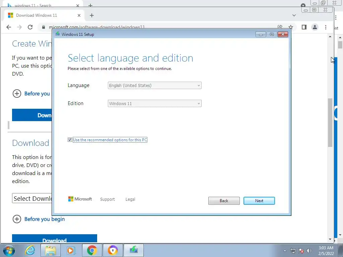Open Windows Media Player from taskbar

point(71,250)
